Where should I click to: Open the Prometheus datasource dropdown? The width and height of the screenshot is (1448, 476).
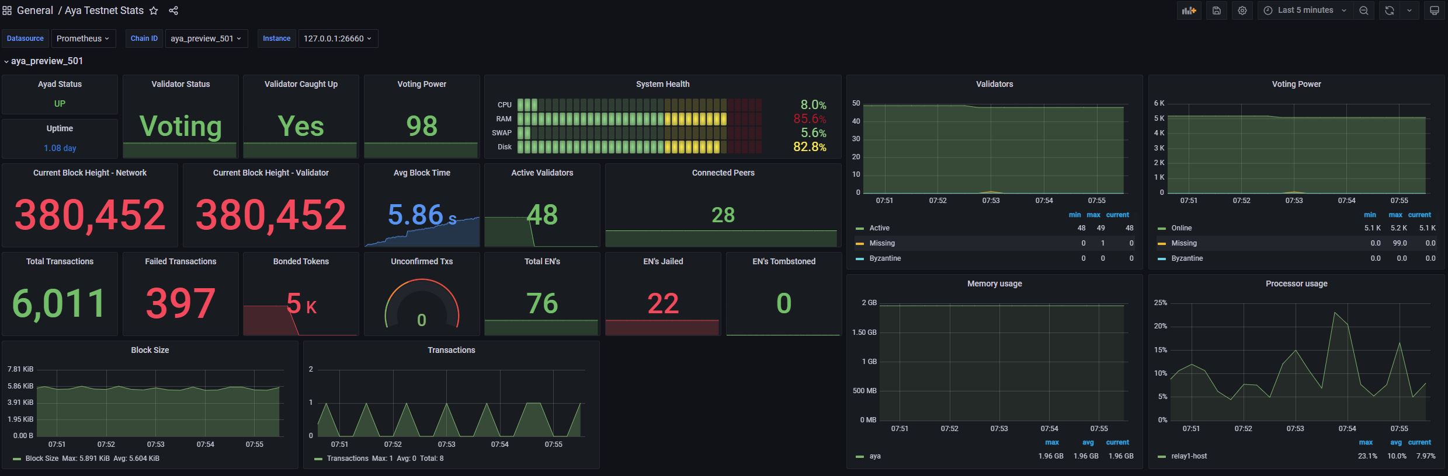(83, 38)
